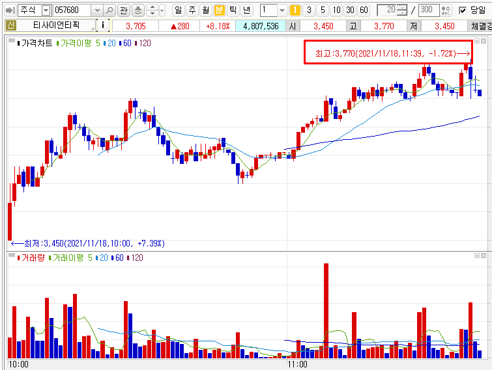The image size is (492, 370).
Task: Click the 가격차트 legend label
Action: coord(36,43)
